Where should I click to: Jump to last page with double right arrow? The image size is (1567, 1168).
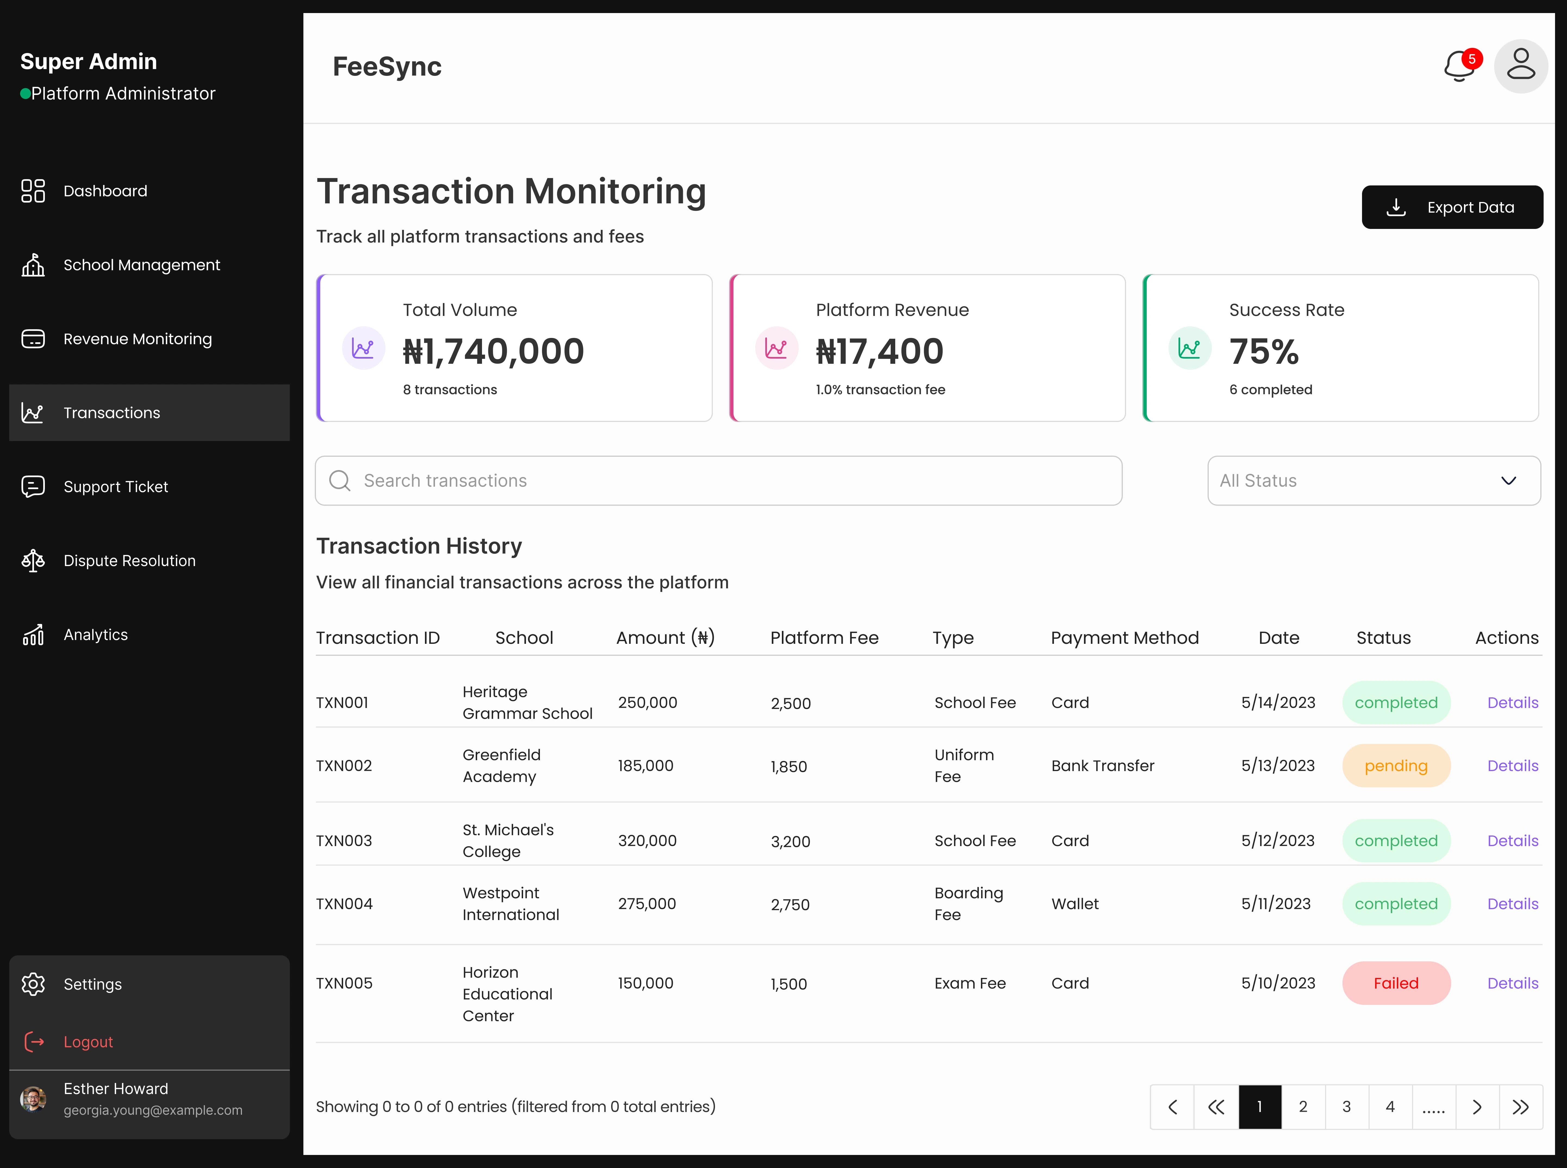coord(1521,1107)
